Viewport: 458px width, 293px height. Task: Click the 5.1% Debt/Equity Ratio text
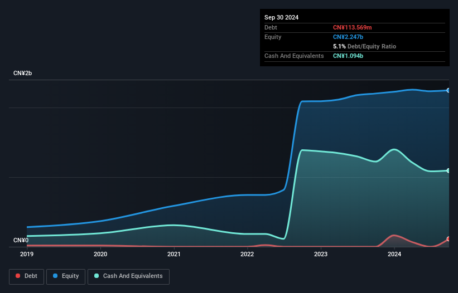click(x=364, y=46)
